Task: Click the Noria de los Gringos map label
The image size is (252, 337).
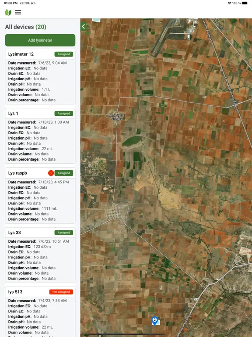Action: pyautogui.click(x=117, y=117)
